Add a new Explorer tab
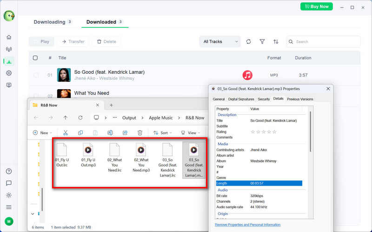 [111, 105]
